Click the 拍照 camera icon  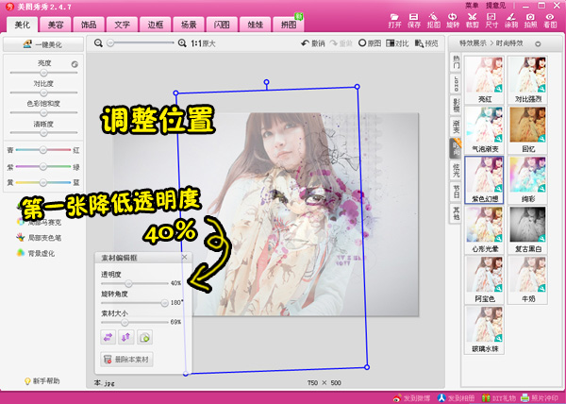[532, 19]
